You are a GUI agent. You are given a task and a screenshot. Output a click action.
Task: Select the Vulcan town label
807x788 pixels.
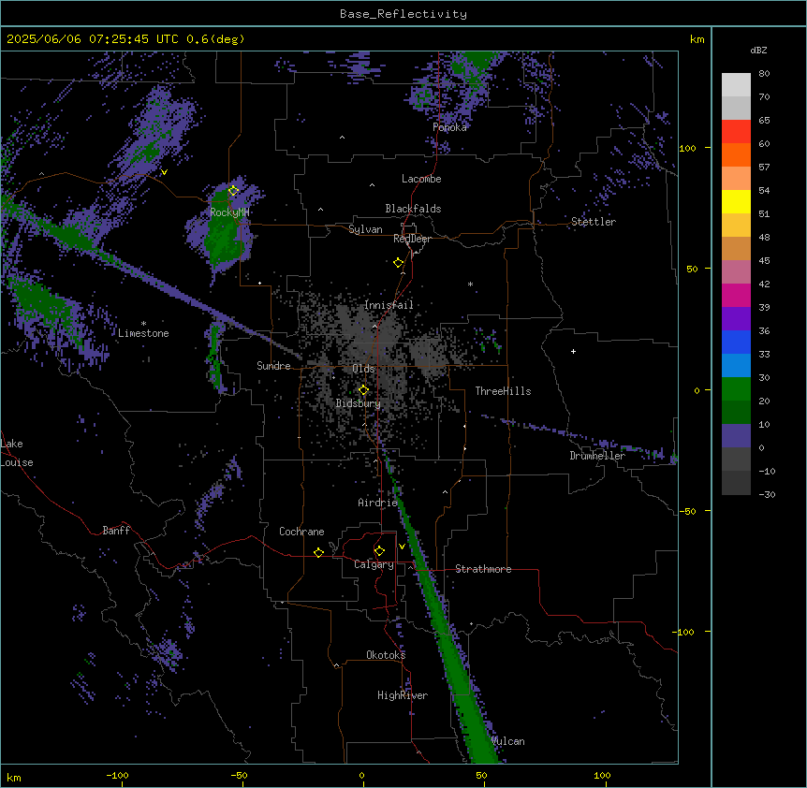(x=508, y=741)
